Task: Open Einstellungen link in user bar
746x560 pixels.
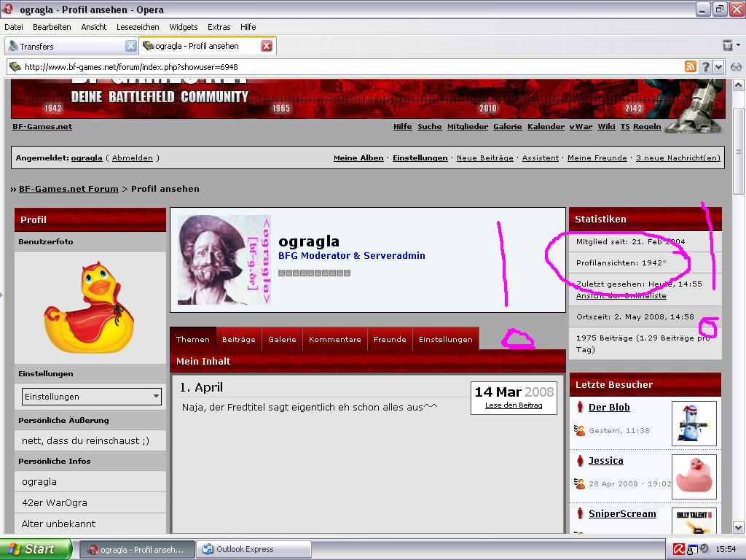Action: tap(420, 158)
